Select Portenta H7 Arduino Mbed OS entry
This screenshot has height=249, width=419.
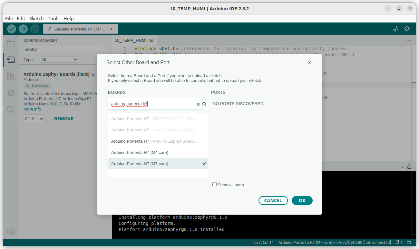tap(158, 130)
